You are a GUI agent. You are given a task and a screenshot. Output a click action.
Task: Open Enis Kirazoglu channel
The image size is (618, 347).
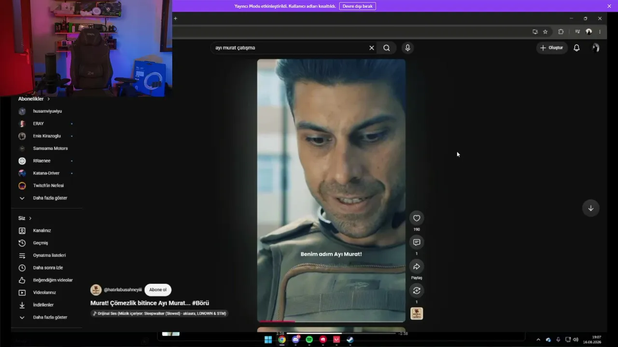[x=46, y=136]
